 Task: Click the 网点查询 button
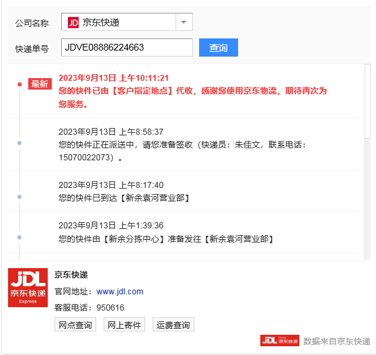75,325
